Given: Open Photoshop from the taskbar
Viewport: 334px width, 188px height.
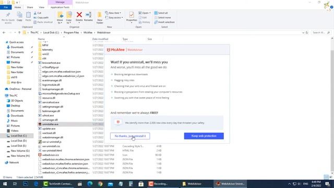Looking at the screenshot, I should tap(26, 184).
